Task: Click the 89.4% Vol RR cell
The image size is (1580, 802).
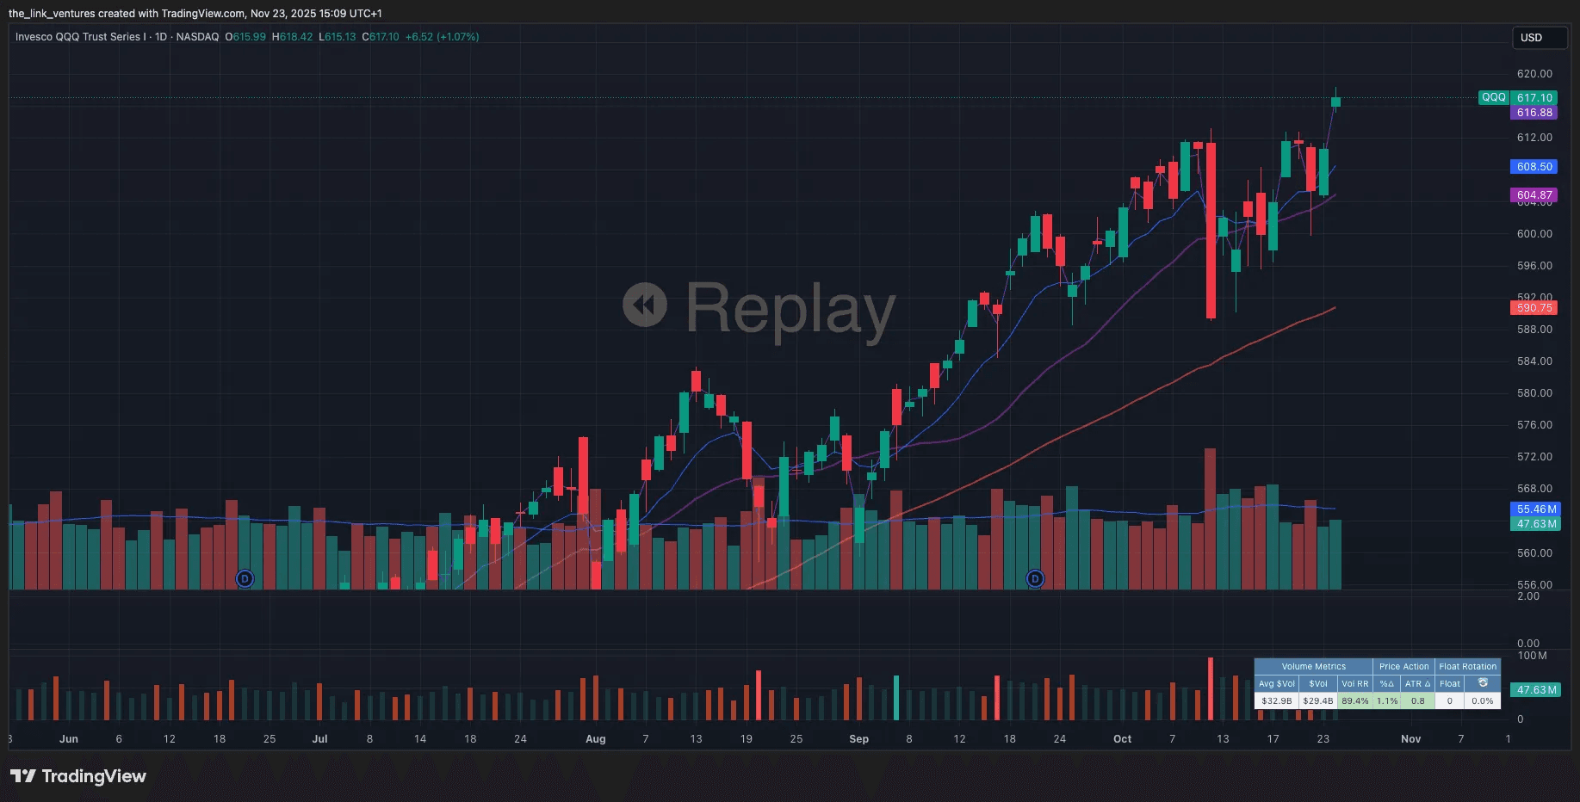Action: 1355,701
